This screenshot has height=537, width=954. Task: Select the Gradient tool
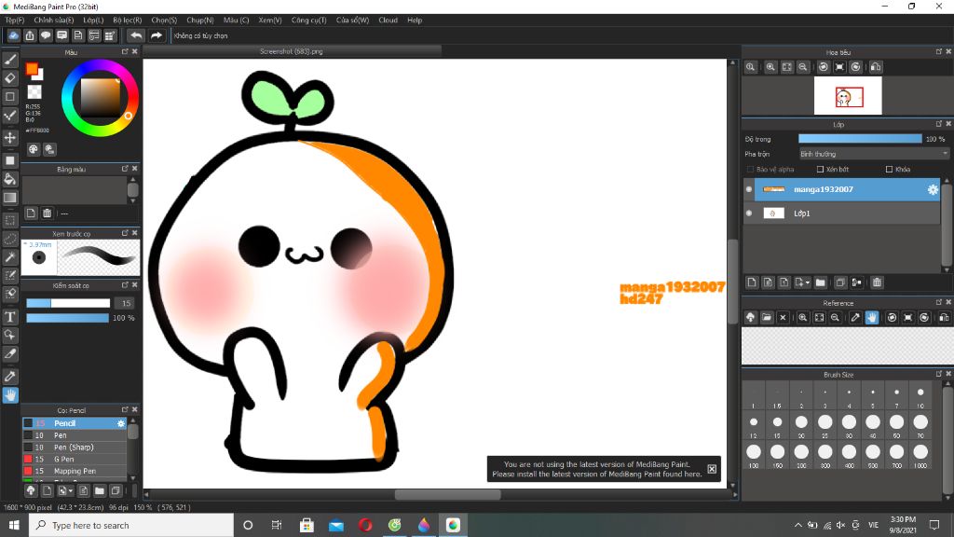10,198
